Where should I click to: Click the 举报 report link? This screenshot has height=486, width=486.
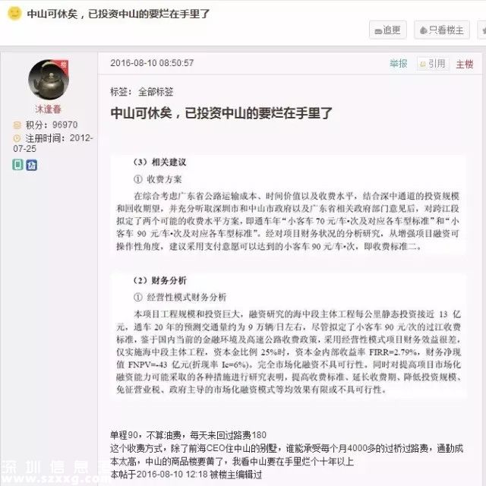coord(398,64)
